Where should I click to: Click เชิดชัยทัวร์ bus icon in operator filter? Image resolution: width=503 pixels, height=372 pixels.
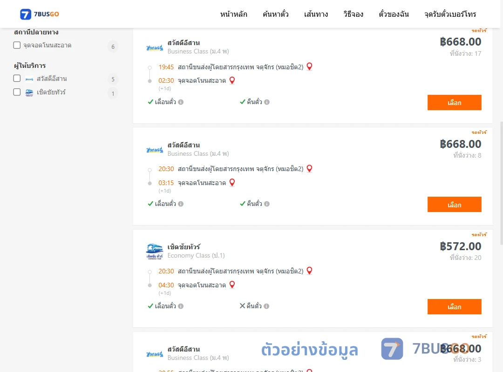[29, 93]
